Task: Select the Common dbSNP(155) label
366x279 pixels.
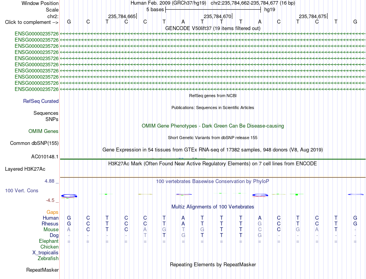Action: (x=34, y=143)
